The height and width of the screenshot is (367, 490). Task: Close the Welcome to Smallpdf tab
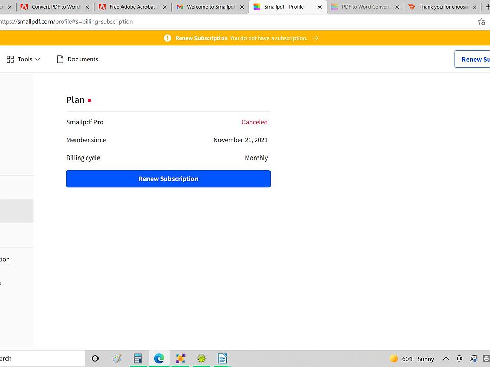coord(242,7)
